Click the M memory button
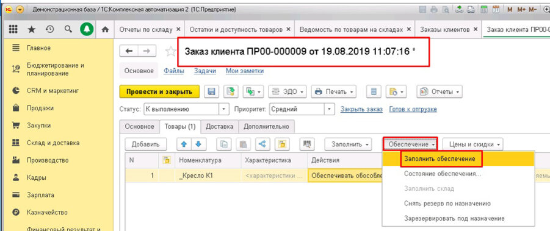The image size is (550, 231). pos(510,10)
